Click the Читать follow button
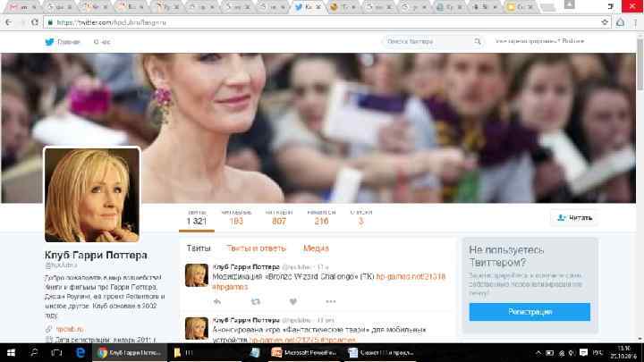The width and height of the screenshot is (644, 362). (x=575, y=218)
